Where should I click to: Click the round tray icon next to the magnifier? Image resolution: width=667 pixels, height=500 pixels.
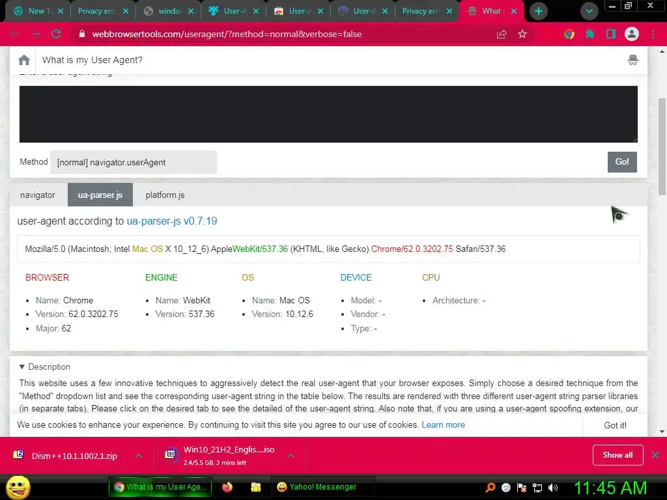click(505, 488)
